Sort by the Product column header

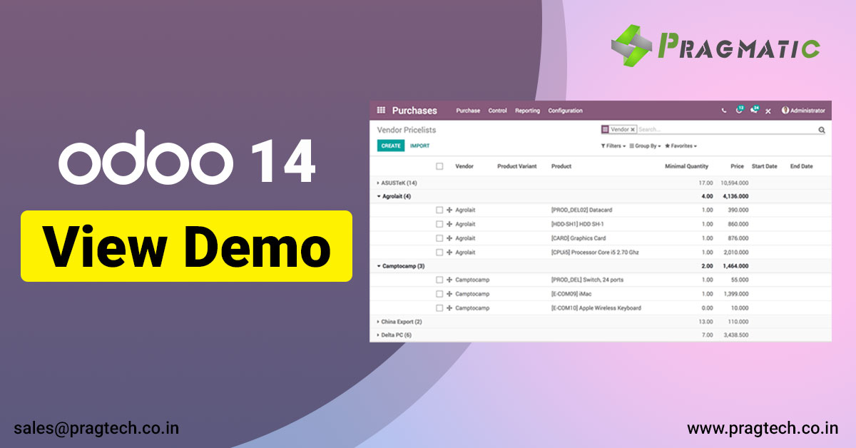561,166
